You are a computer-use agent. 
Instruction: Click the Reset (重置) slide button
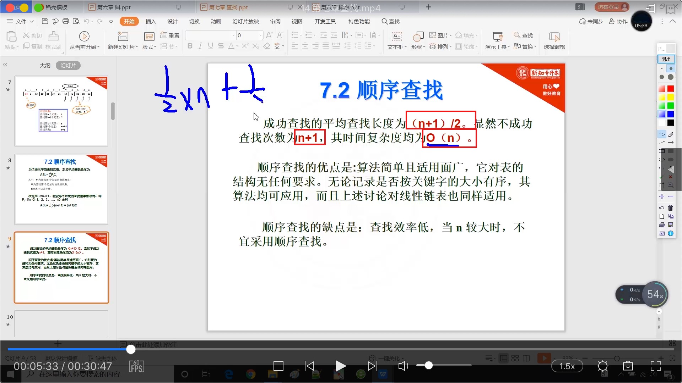click(x=170, y=35)
